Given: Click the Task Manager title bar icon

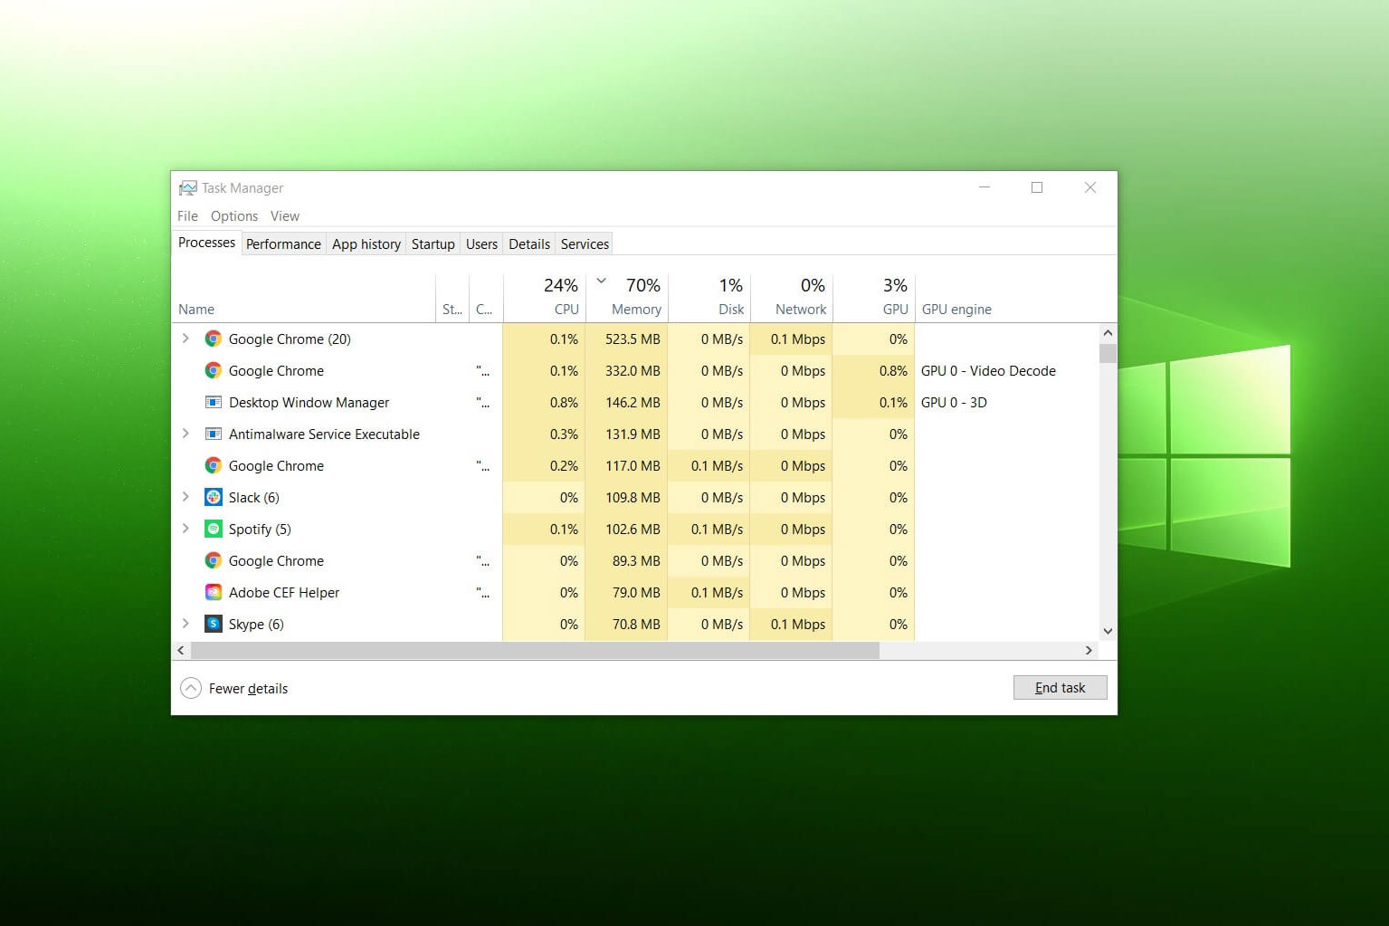Looking at the screenshot, I should click(x=187, y=187).
